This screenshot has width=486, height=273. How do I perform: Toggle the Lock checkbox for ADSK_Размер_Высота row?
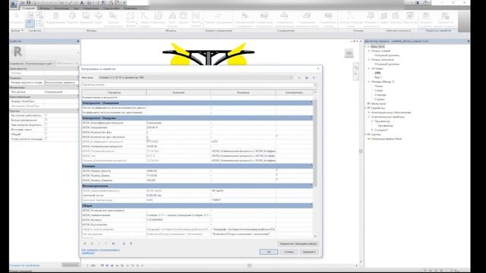pyautogui.click(x=276, y=171)
